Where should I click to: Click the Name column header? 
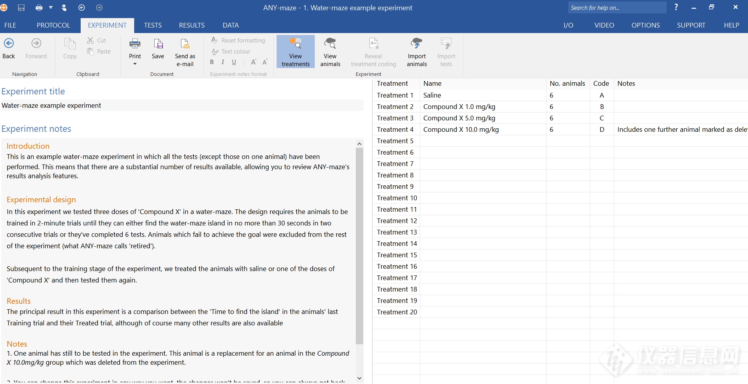tap(483, 83)
